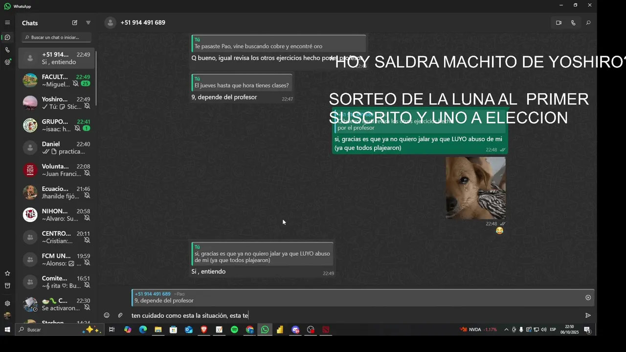Attach a file with paperclip icon
This screenshot has width=626, height=352.
120,315
